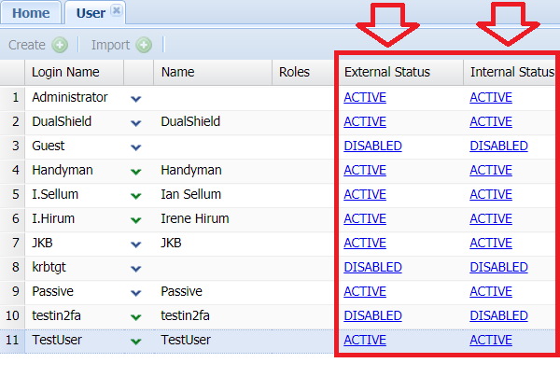The height and width of the screenshot is (377, 560).
Task: Click the blue arrow next to krbtgt
Action: pyautogui.click(x=136, y=268)
